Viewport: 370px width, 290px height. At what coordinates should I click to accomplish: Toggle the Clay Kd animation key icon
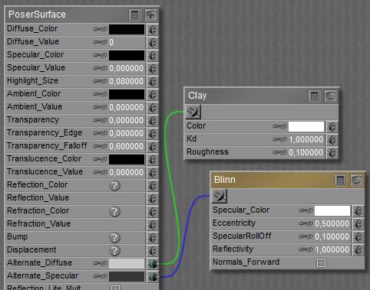[x=279, y=139]
